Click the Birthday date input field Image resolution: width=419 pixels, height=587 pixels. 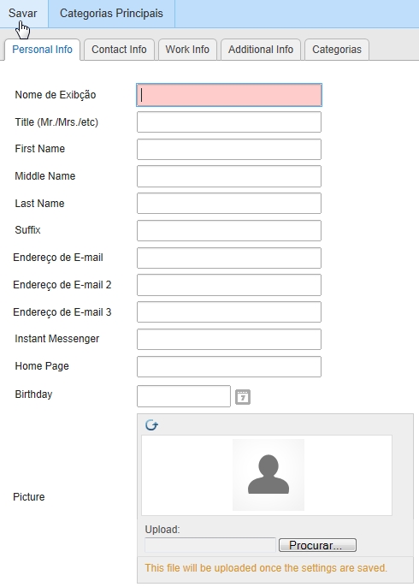pos(184,396)
